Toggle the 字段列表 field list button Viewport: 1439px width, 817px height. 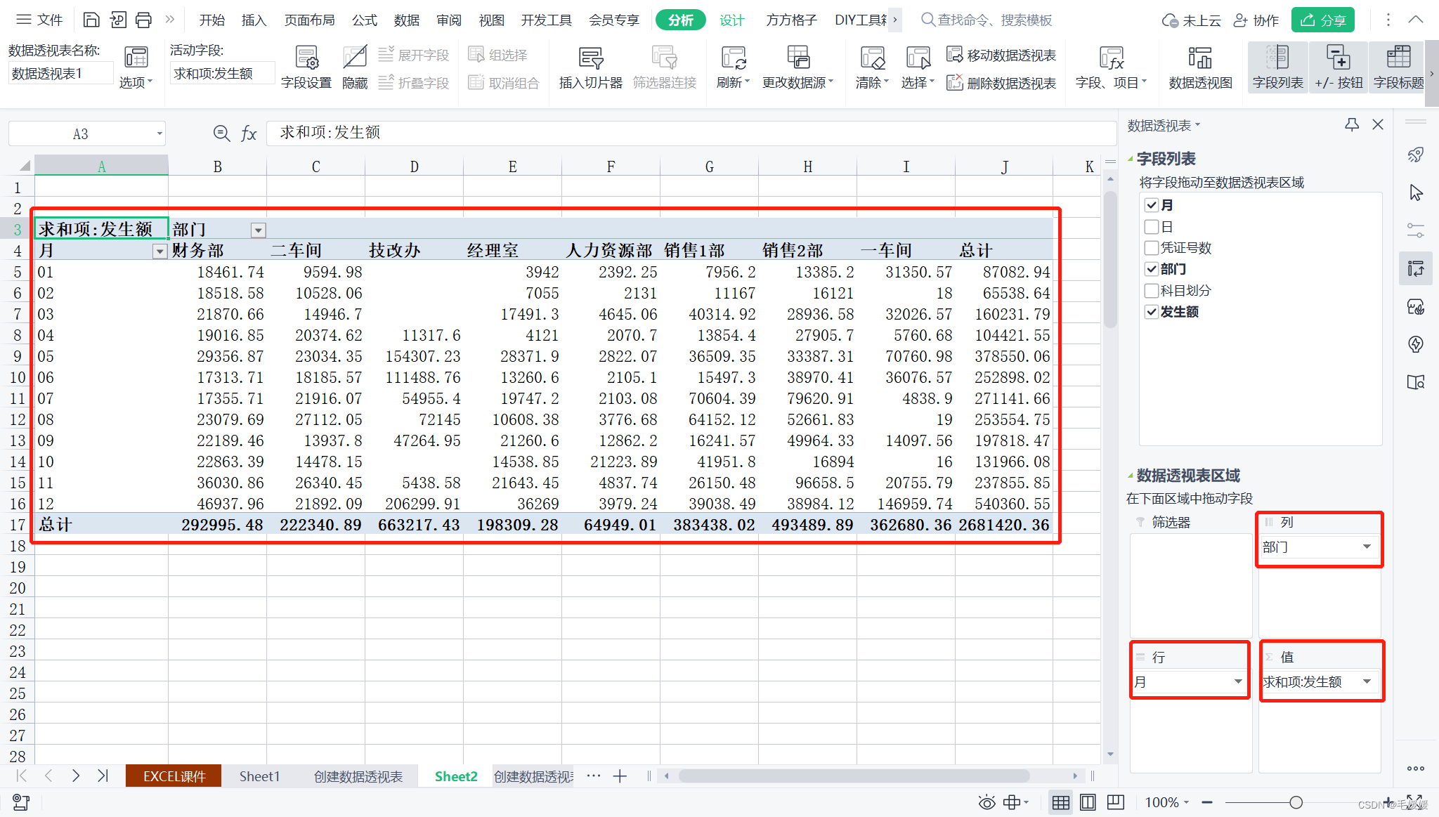pyautogui.click(x=1277, y=67)
